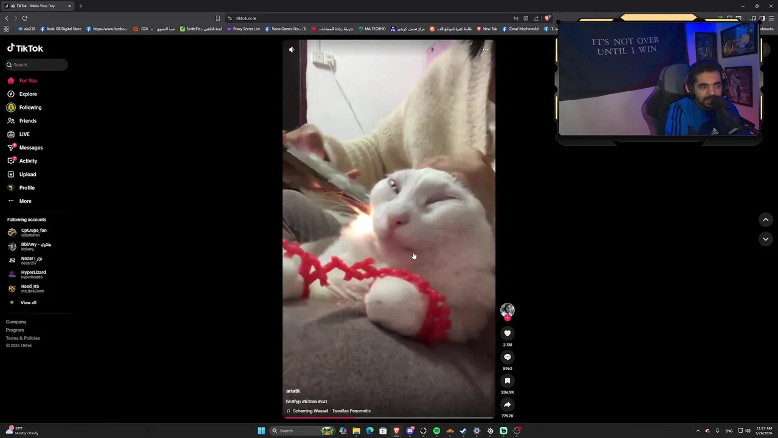Open the Windows Start menu

point(261,431)
